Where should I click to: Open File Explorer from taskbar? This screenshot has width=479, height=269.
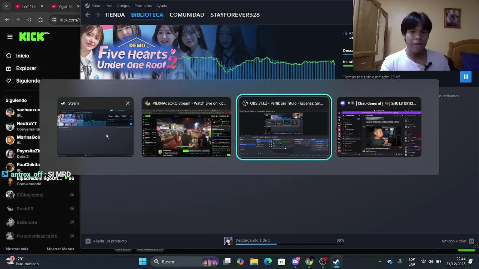coord(254,262)
